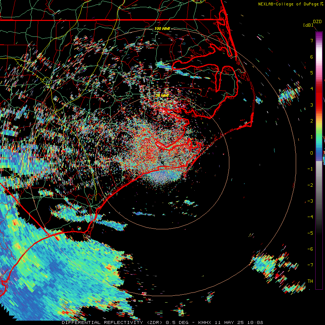Click the -3 value on color scale
This screenshot has width=325, height=325.
[x=310, y=201]
